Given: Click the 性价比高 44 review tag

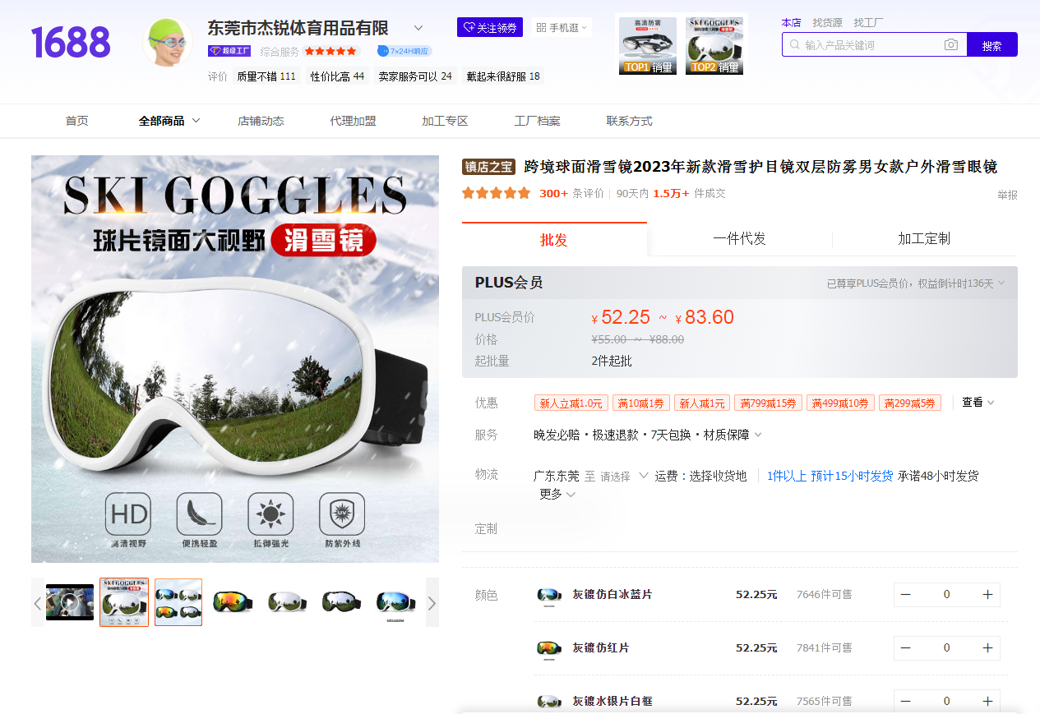Looking at the screenshot, I should click(337, 76).
